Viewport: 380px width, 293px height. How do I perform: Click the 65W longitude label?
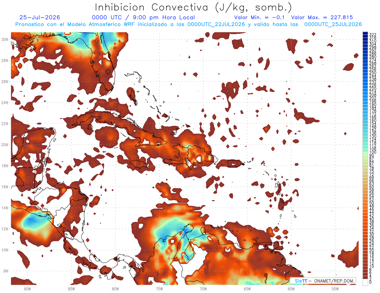[247, 289]
